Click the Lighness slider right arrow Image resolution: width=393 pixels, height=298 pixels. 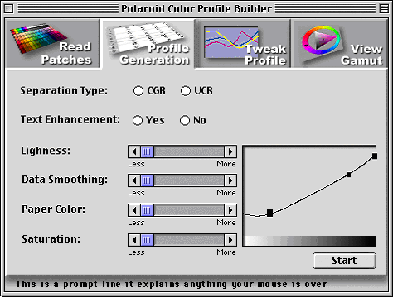click(x=230, y=151)
